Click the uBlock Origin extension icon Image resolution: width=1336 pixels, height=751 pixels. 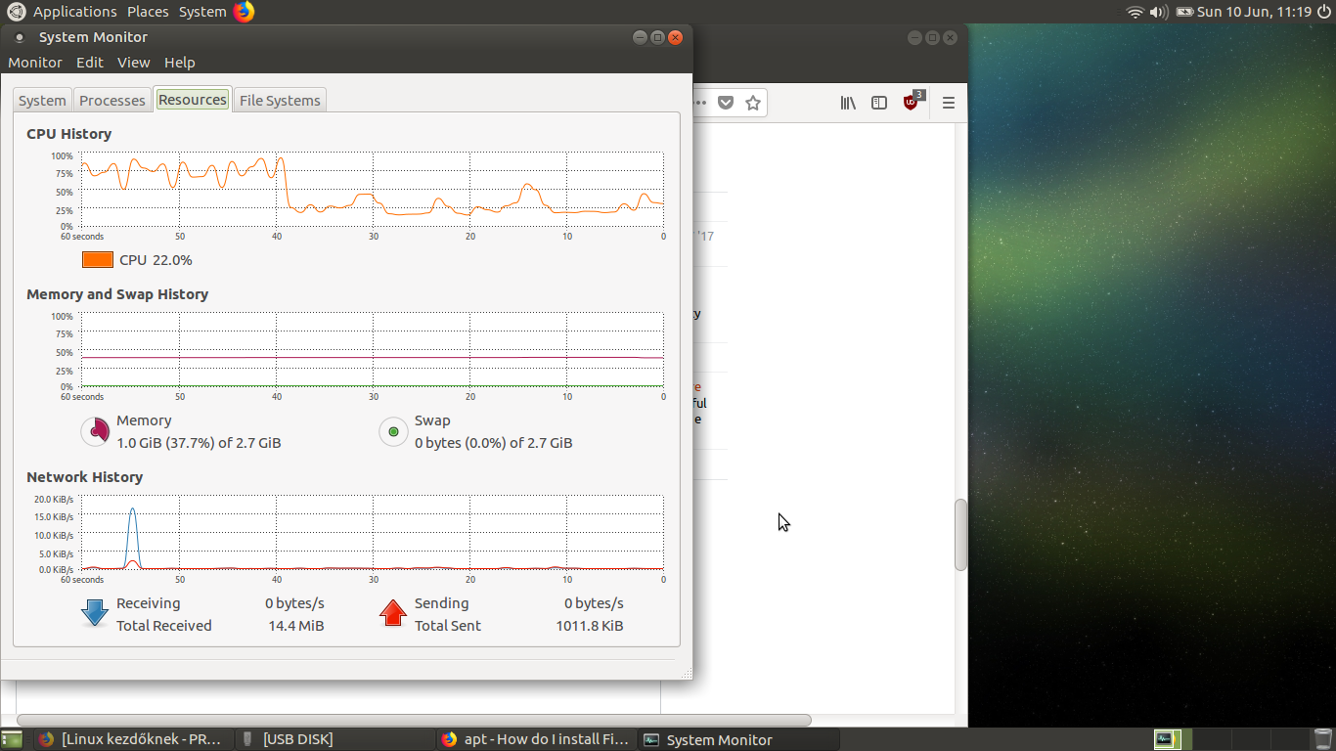click(913, 102)
